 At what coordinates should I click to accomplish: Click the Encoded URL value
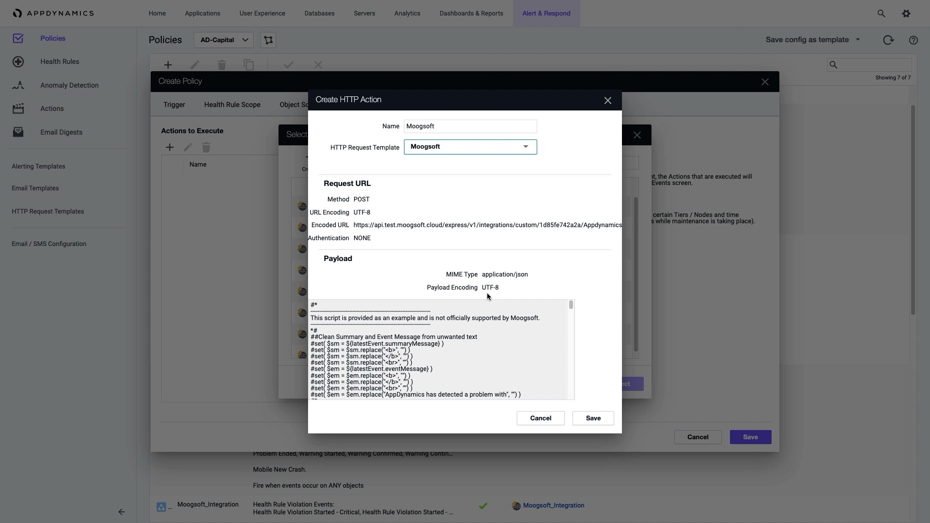click(x=487, y=225)
